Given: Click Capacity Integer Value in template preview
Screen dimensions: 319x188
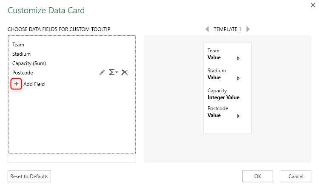Looking at the screenshot, I should pos(223,97).
